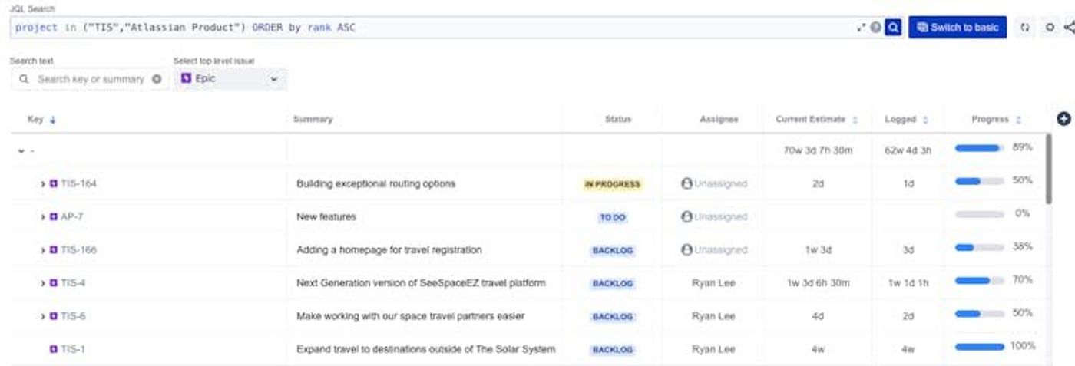Collapse the top summary group row

(x=21, y=151)
